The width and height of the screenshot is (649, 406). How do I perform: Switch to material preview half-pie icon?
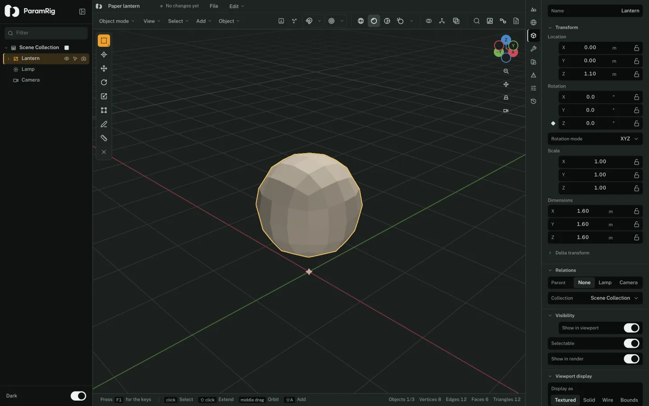point(387,21)
